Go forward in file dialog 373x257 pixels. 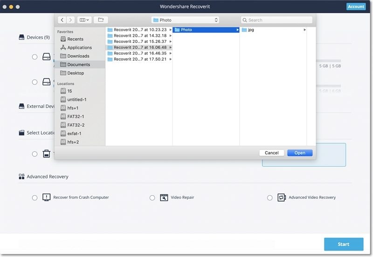tap(70, 20)
